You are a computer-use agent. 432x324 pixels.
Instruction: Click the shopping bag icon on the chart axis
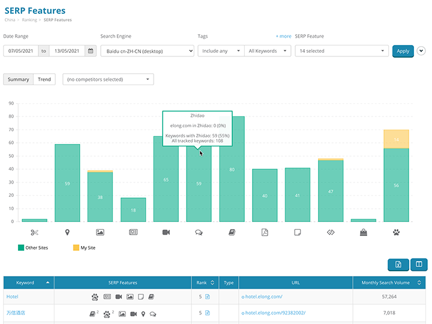pyautogui.click(x=363, y=232)
